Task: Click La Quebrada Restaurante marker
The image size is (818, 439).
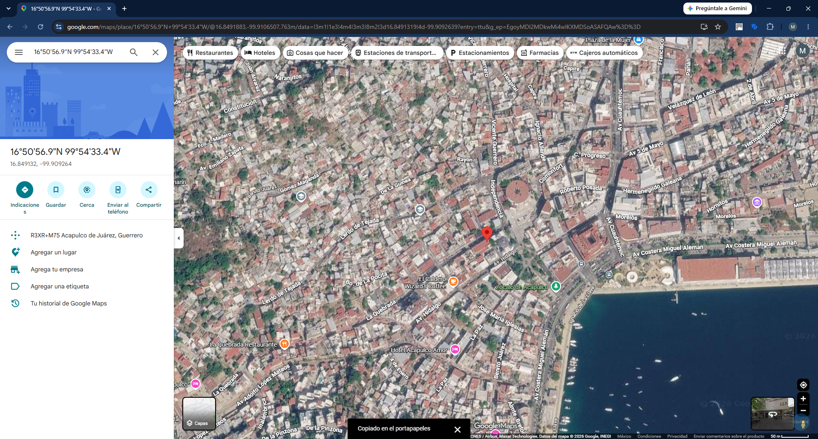Action: point(285,344)
